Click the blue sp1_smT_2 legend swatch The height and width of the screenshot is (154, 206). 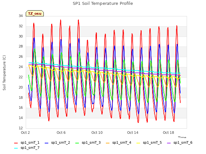click(46, 143)
